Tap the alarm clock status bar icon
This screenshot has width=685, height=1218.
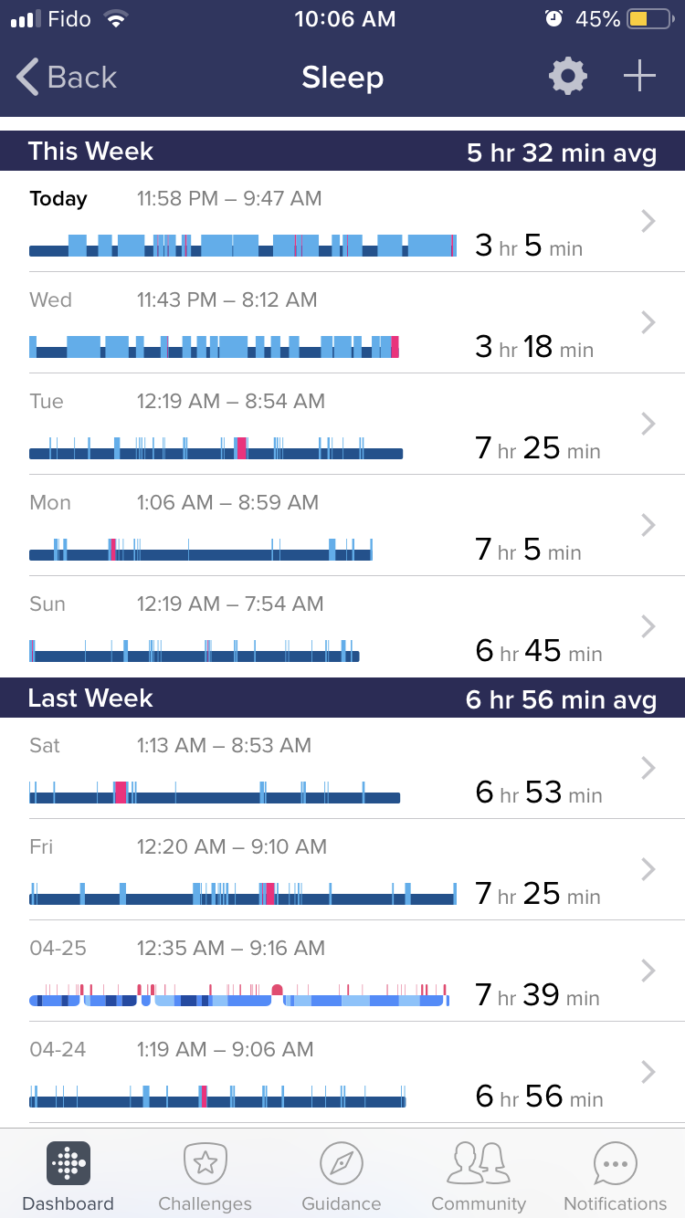pos(553,18)
